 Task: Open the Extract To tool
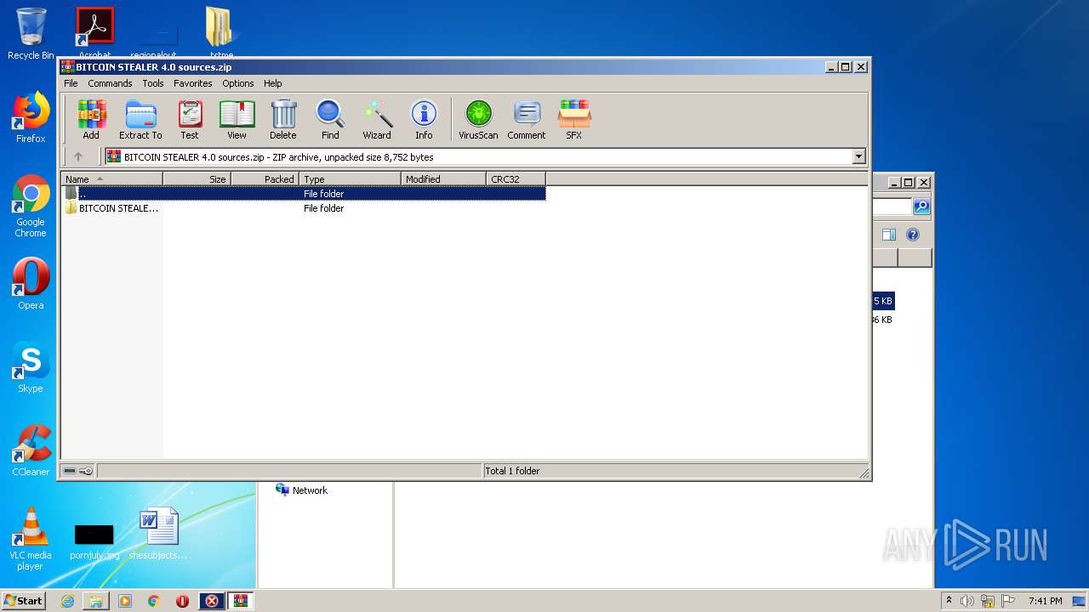pyautogui.click(x=140, y=119)
